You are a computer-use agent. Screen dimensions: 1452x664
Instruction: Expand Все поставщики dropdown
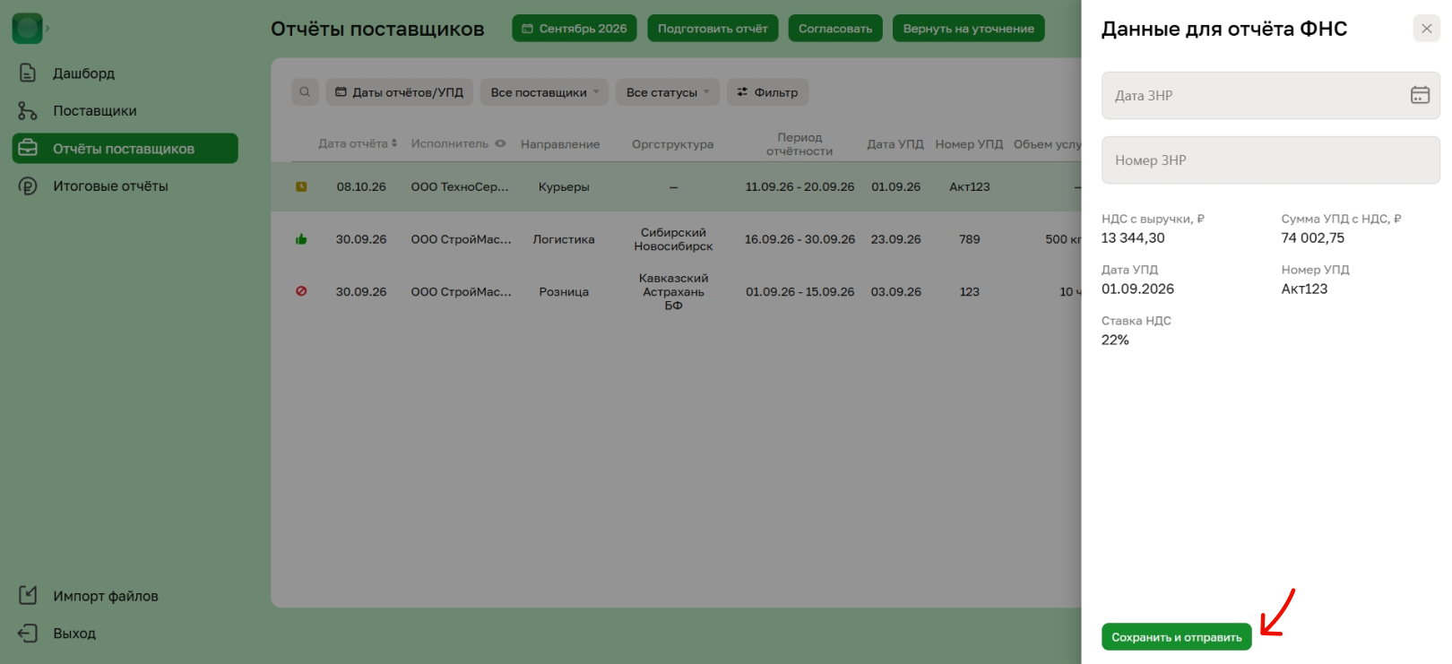point(544,92)
